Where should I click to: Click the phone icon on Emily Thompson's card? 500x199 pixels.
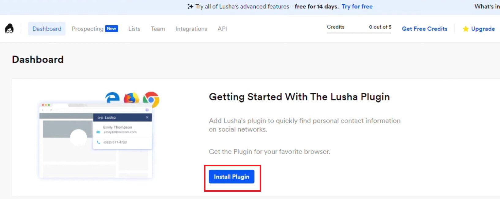pyautogui.click(x=98, y=142)
